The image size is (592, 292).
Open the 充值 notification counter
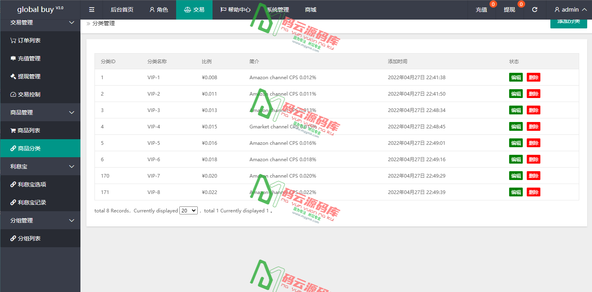click(493, 5)
